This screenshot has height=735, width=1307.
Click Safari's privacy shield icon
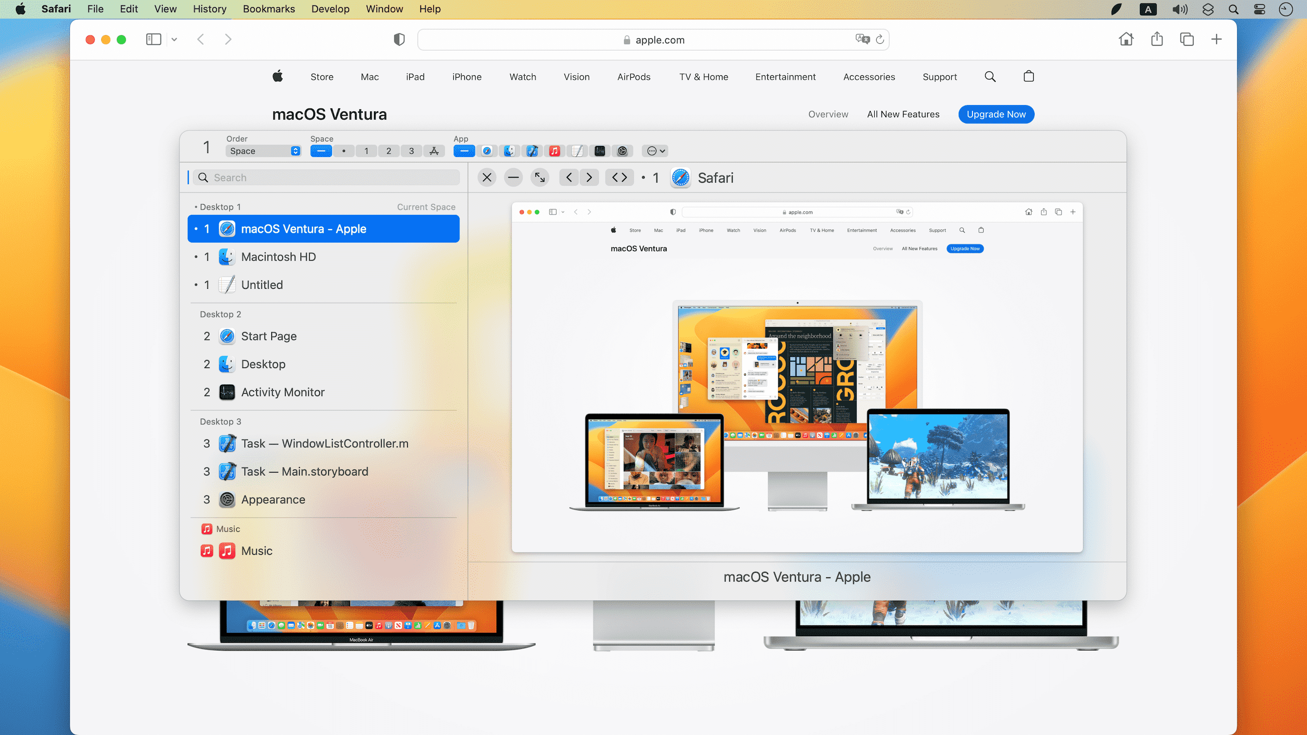[x=399, y=39]
